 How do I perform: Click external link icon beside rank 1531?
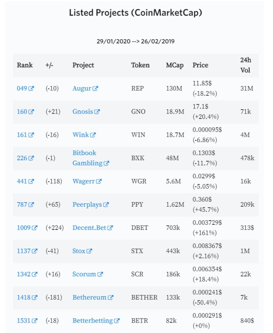coord(34,321)
